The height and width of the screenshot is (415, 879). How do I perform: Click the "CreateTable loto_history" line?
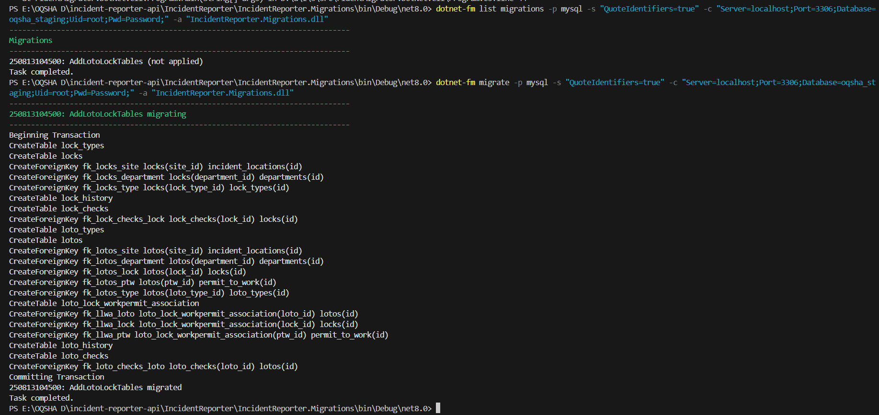pos(61,346)
